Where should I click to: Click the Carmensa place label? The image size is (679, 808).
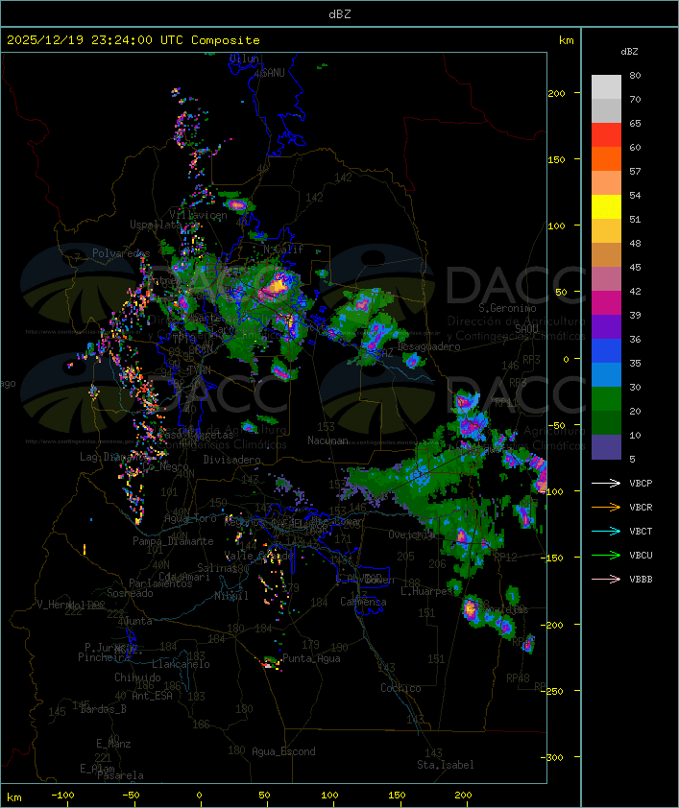[363, 602]
